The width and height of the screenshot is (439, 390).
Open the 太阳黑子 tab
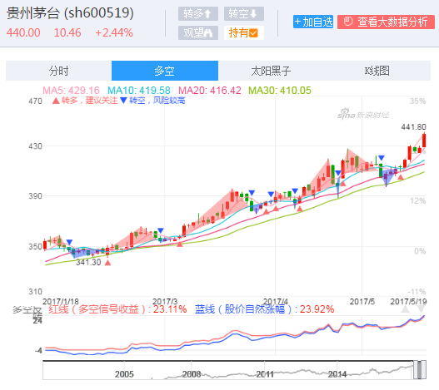pyautogui.click(x=271, y=71)
